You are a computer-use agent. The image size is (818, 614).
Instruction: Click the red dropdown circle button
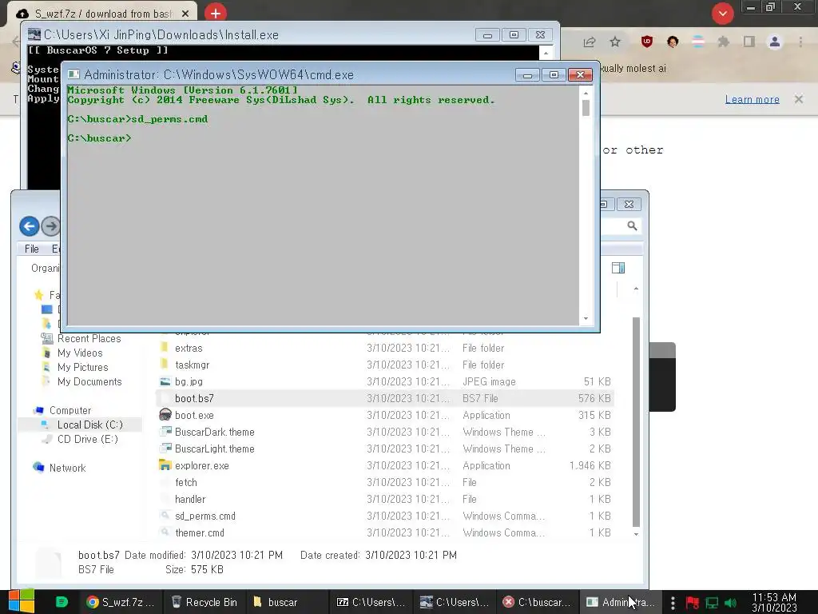722,14
